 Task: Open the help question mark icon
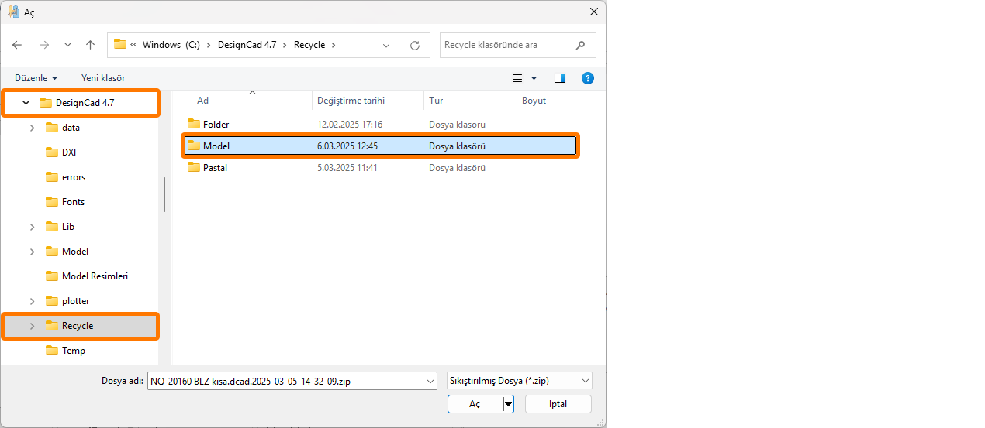click(x=588, y=78)
